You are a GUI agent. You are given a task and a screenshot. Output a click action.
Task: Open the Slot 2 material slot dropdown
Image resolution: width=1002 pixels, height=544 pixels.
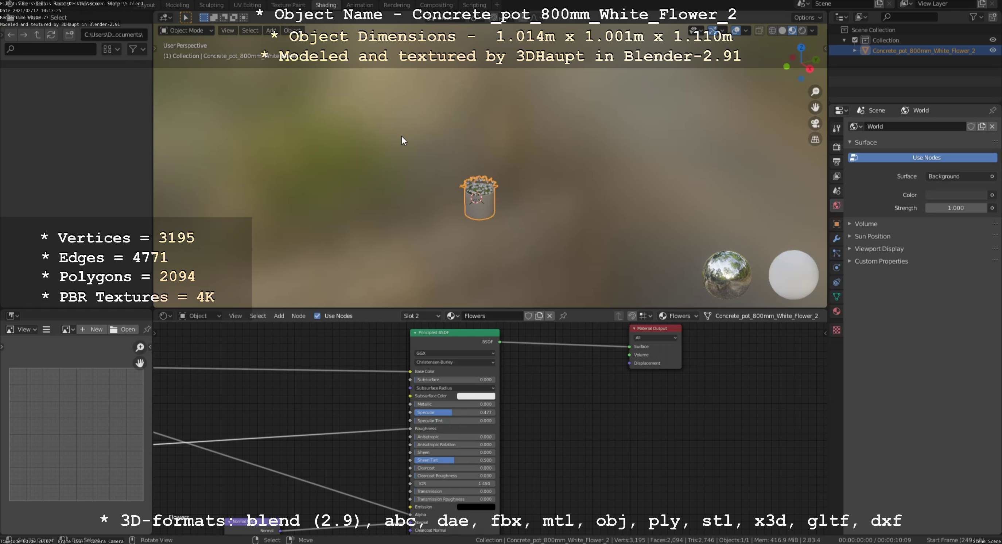coord(422,316)
